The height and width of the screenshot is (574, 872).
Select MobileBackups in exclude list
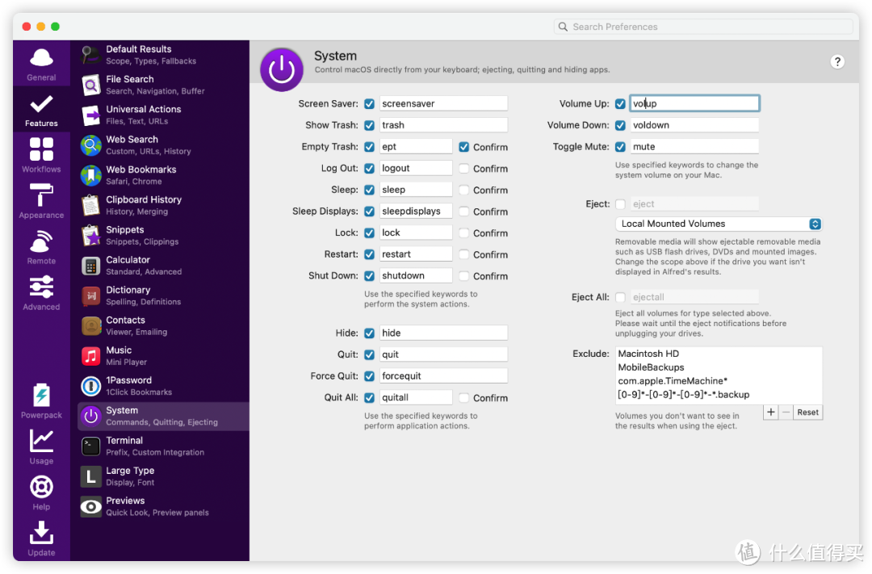pyautogui.click(x=652, y=367)
